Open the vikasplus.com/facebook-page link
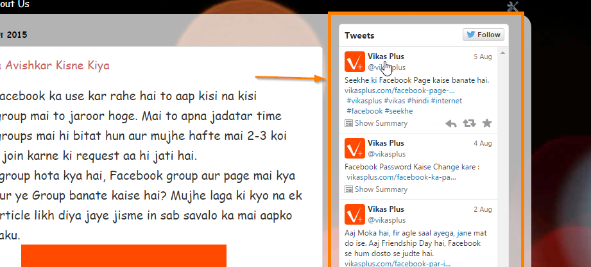The image size is (591, 267). pos(400,91)
